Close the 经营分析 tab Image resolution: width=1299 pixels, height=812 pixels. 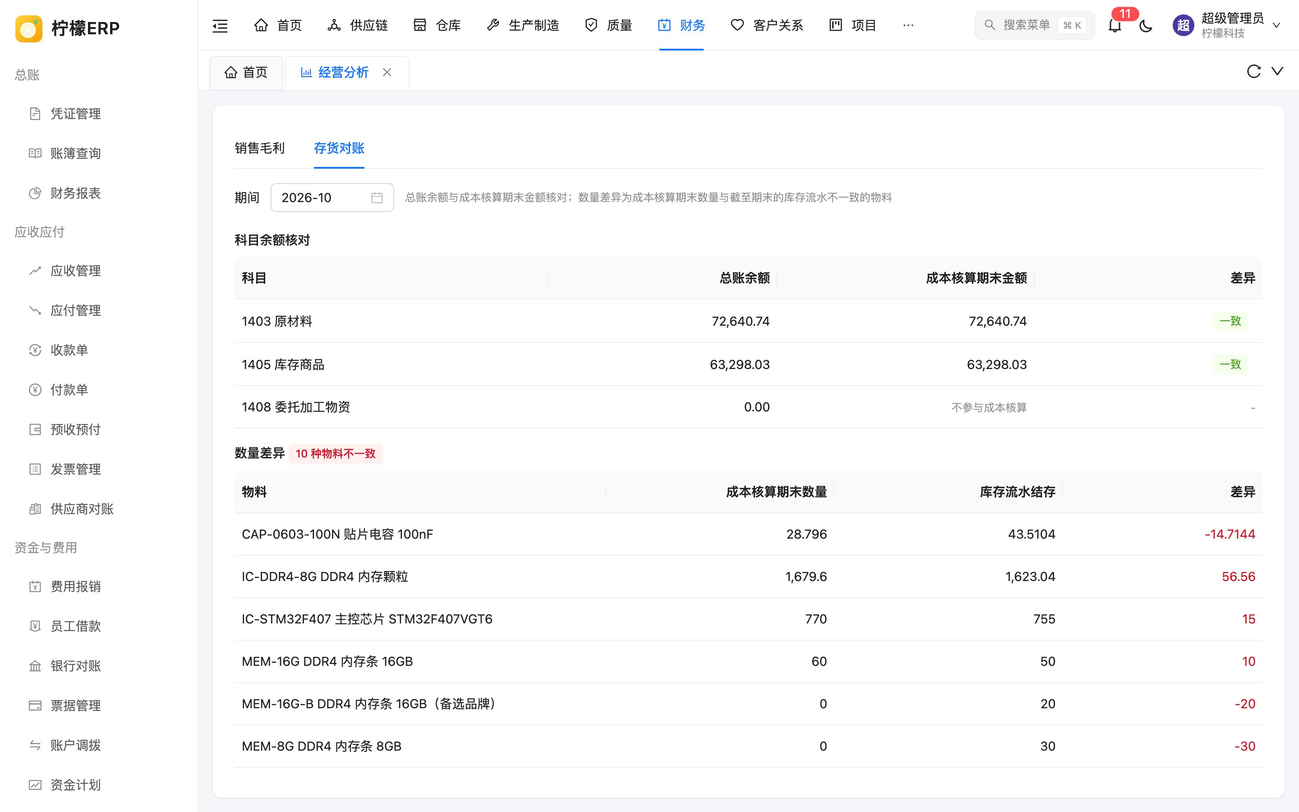point(387,72)
